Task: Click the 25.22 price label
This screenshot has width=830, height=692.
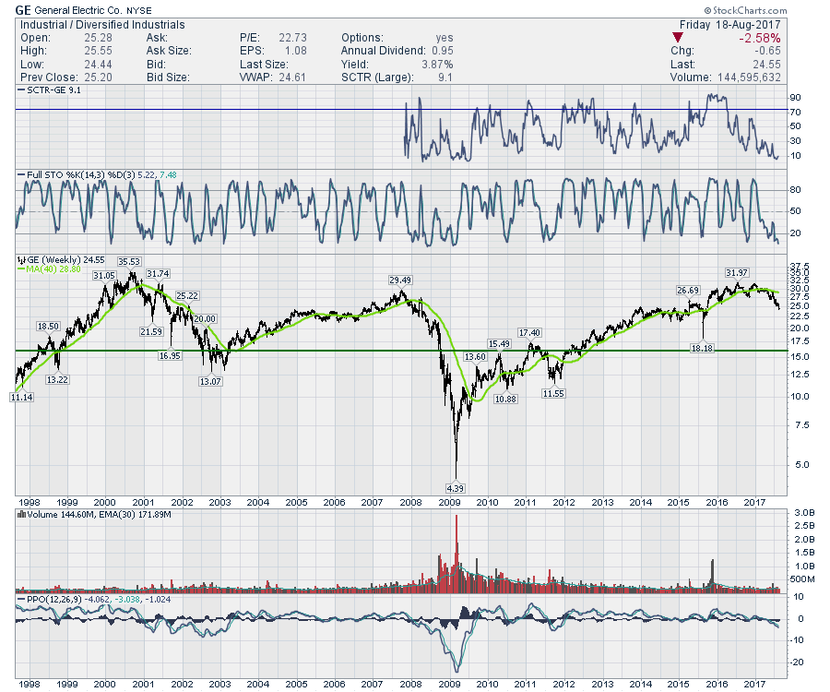Action: click(x=187, y=296)
